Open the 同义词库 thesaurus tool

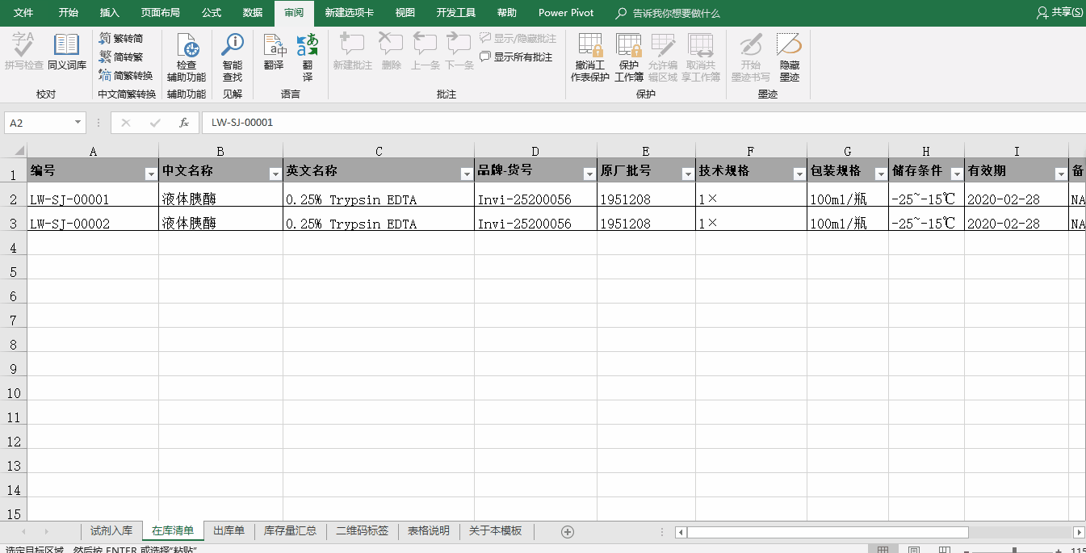pos(66,52)
